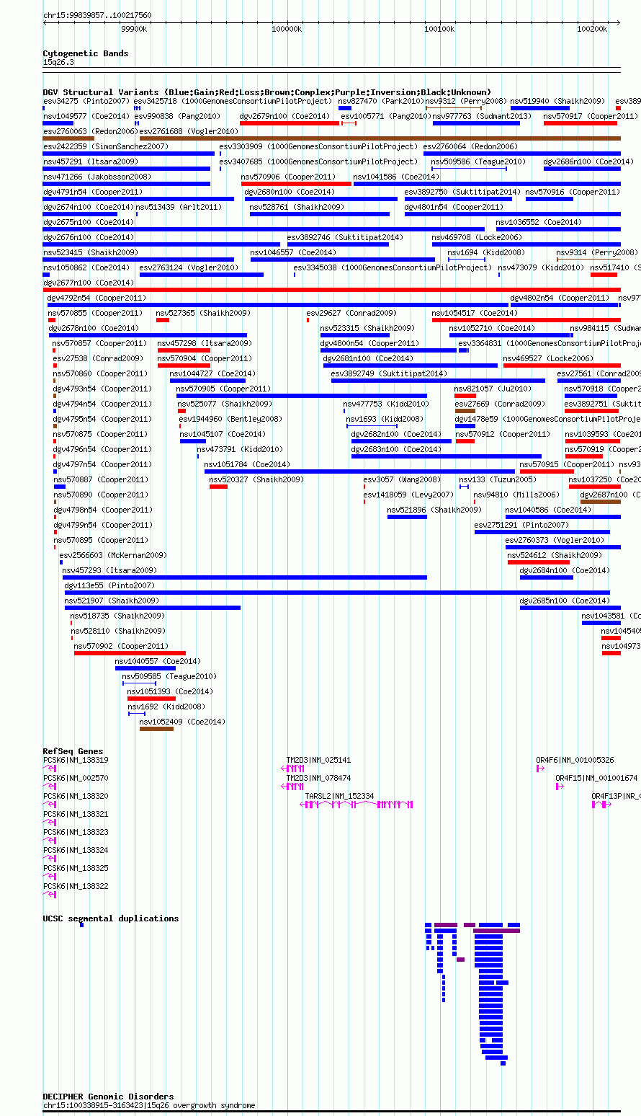Select variant nsv1054517 (Coe2014)
The height and width of the screenshot is (1116, 641).
tap(475, 313)
